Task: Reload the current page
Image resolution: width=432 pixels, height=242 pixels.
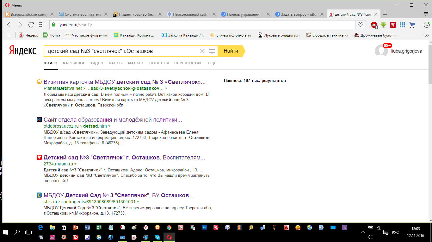Action: (31, 25)
